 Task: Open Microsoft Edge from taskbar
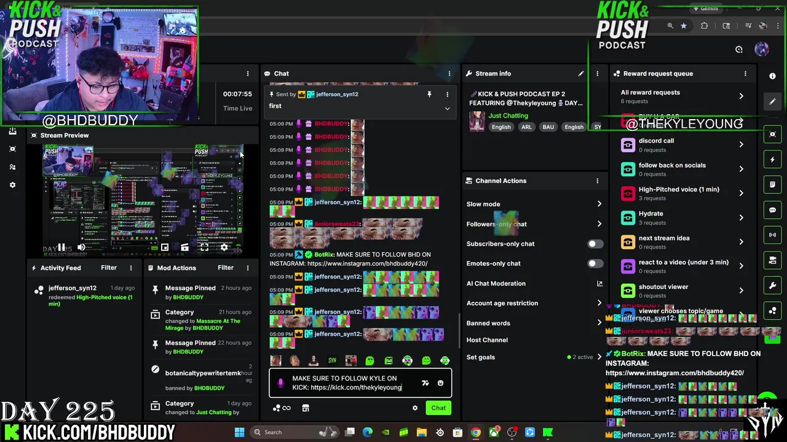point(368,432)
